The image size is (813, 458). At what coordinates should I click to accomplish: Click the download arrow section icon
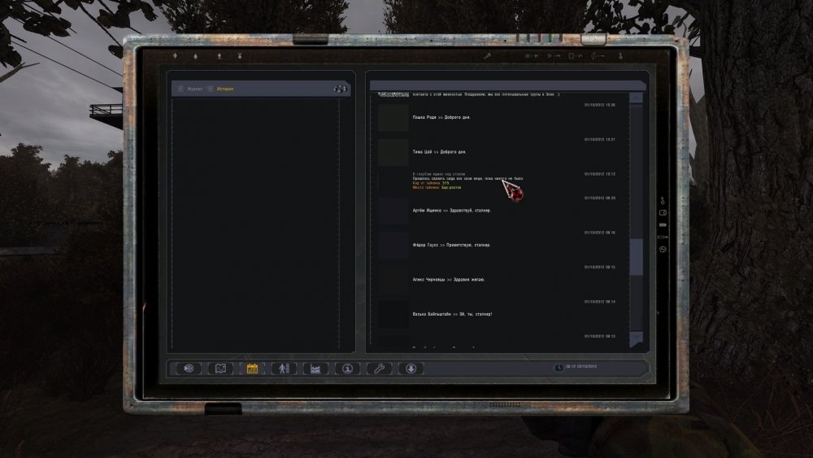tap(411, 369)
